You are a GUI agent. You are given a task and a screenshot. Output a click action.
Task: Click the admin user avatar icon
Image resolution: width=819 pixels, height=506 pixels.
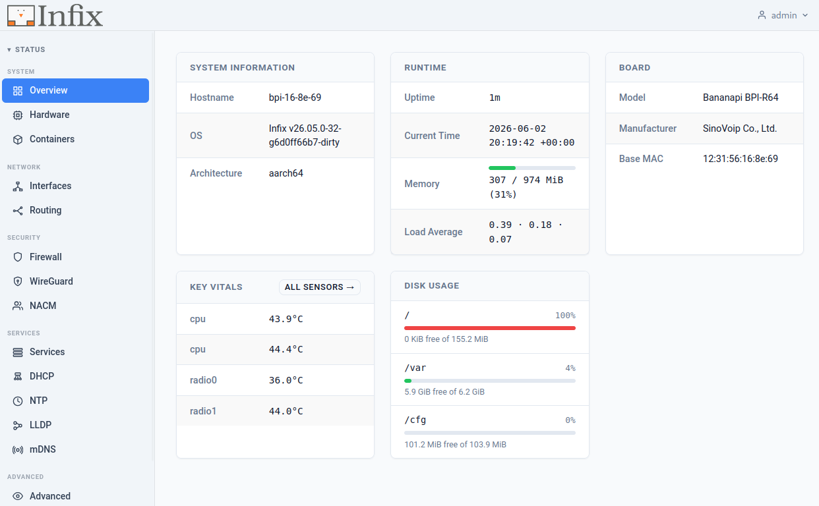pyautogui.click(x=762, y=15)
